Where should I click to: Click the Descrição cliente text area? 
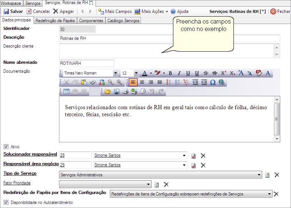166,51
